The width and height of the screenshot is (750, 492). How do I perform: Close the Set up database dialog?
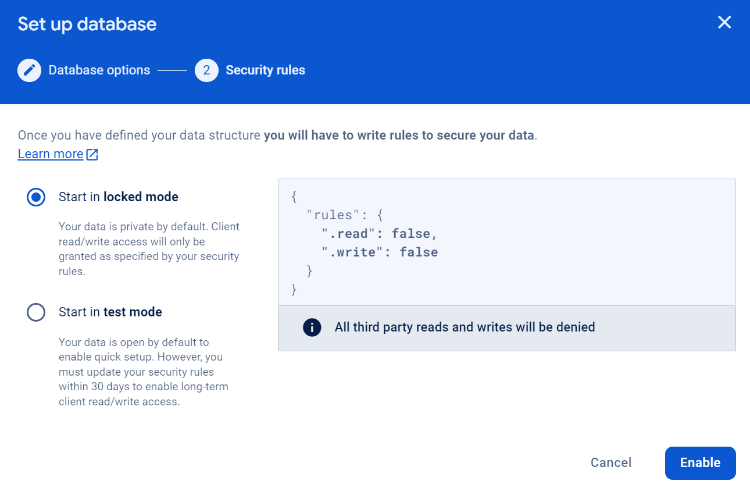click(724, 22)
